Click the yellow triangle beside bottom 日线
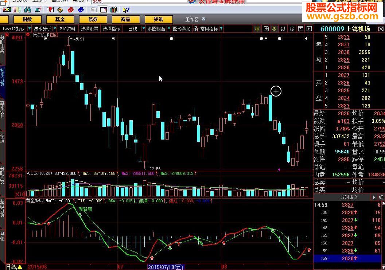This screenshot has height=270, width=385. (x=20, y=267)
